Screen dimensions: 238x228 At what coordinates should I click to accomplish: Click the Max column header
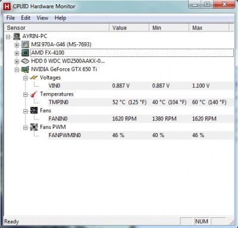pyautogui.click(x=209, y=28)
